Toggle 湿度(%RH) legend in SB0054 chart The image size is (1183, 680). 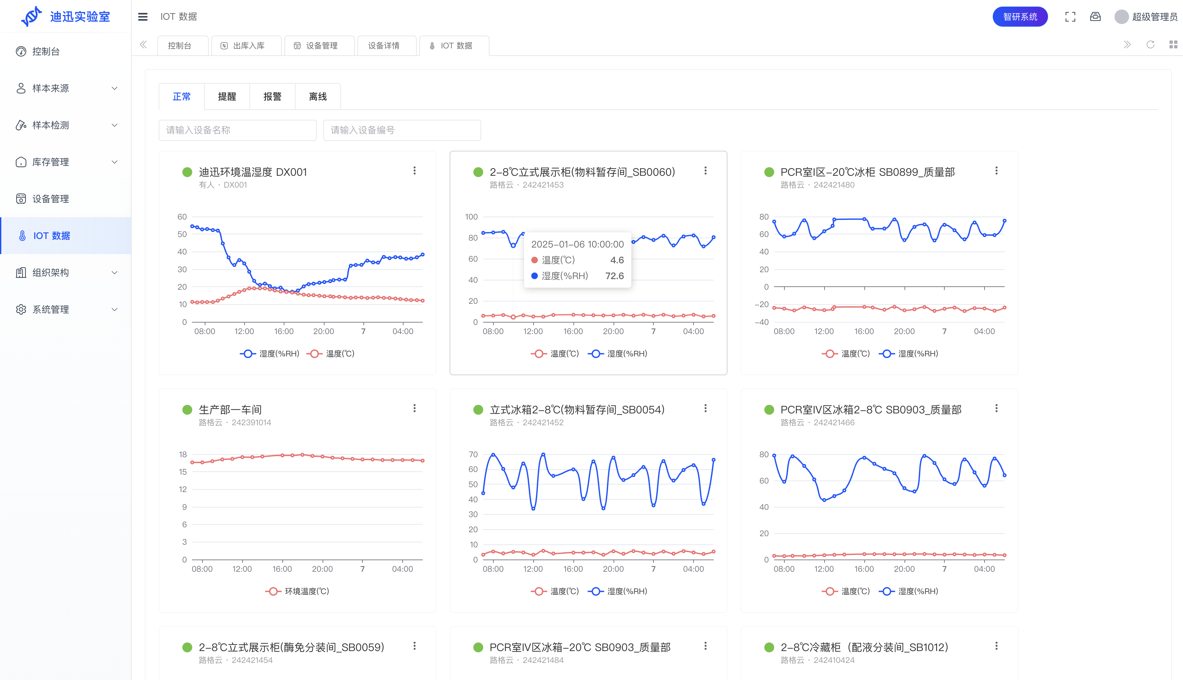pyautogui.click(x=618, y=592)
